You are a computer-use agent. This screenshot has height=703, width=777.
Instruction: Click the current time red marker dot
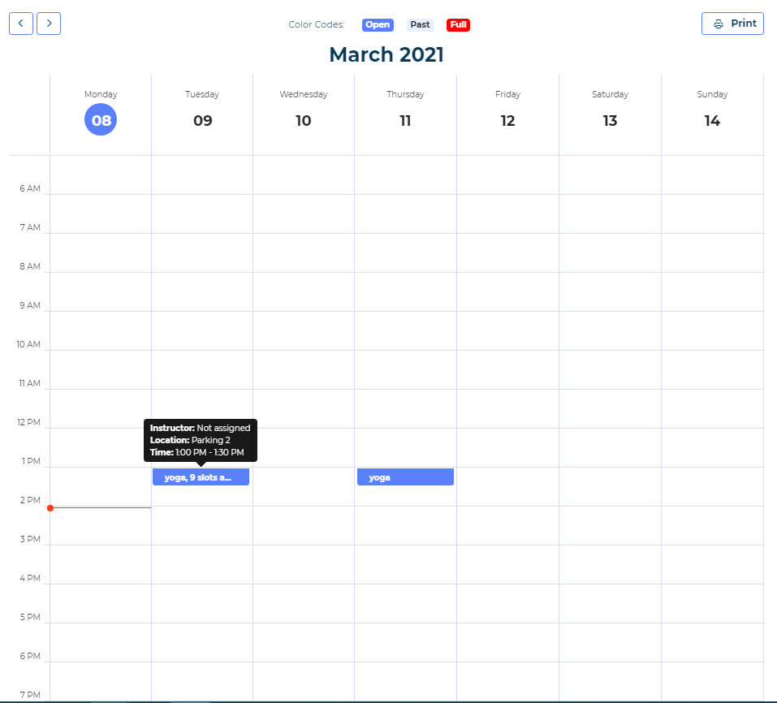tap(50, 508)
